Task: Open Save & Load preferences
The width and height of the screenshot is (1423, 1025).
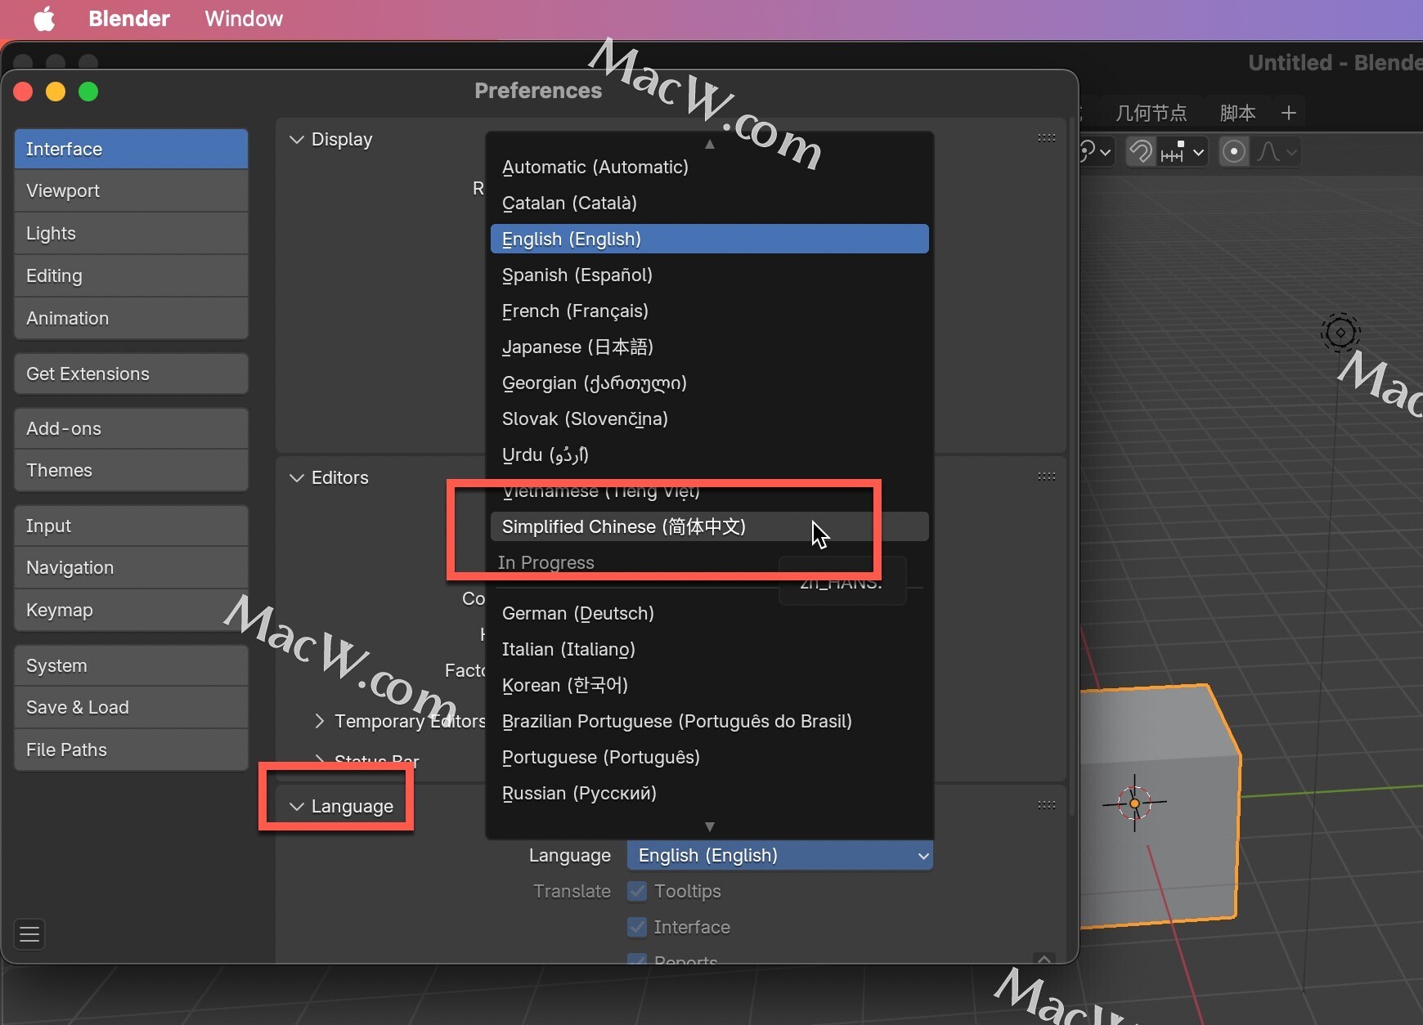Action: [131, 707]
